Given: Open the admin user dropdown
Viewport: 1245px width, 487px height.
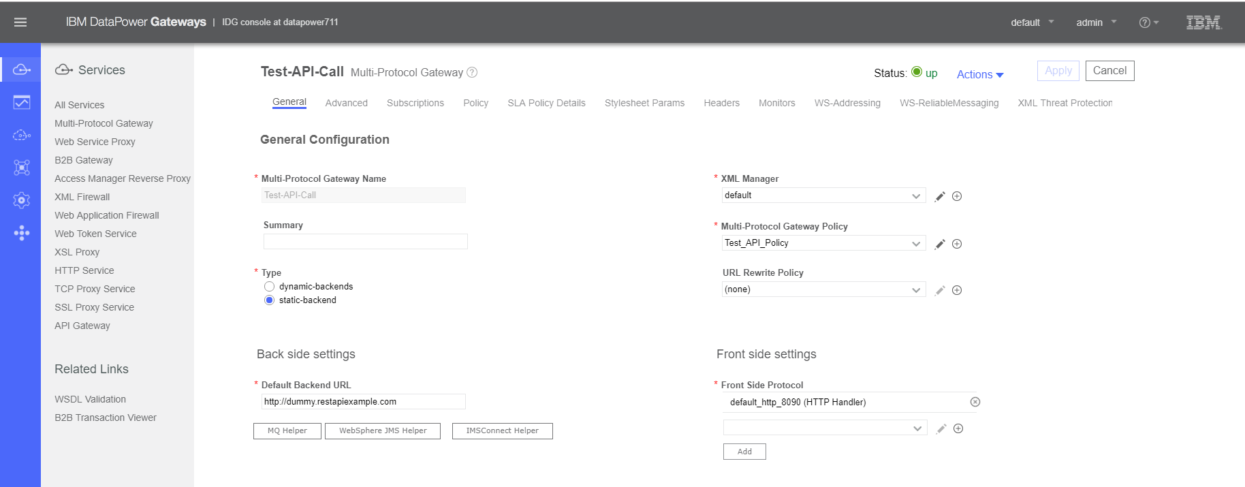Looking at the screenshot, I should (1097, 22).
